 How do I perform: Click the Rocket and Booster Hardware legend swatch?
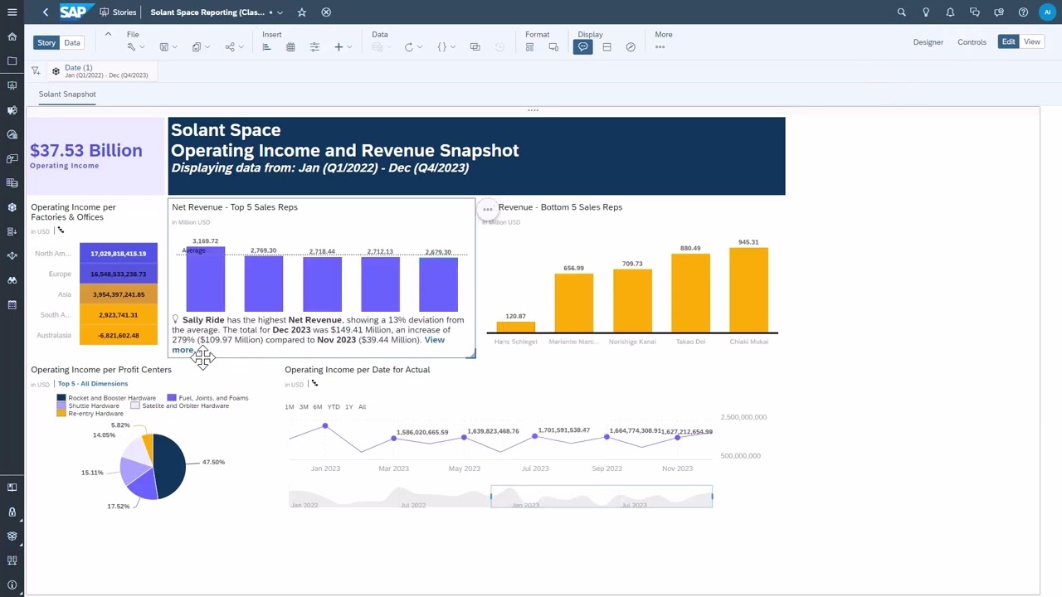61,398
